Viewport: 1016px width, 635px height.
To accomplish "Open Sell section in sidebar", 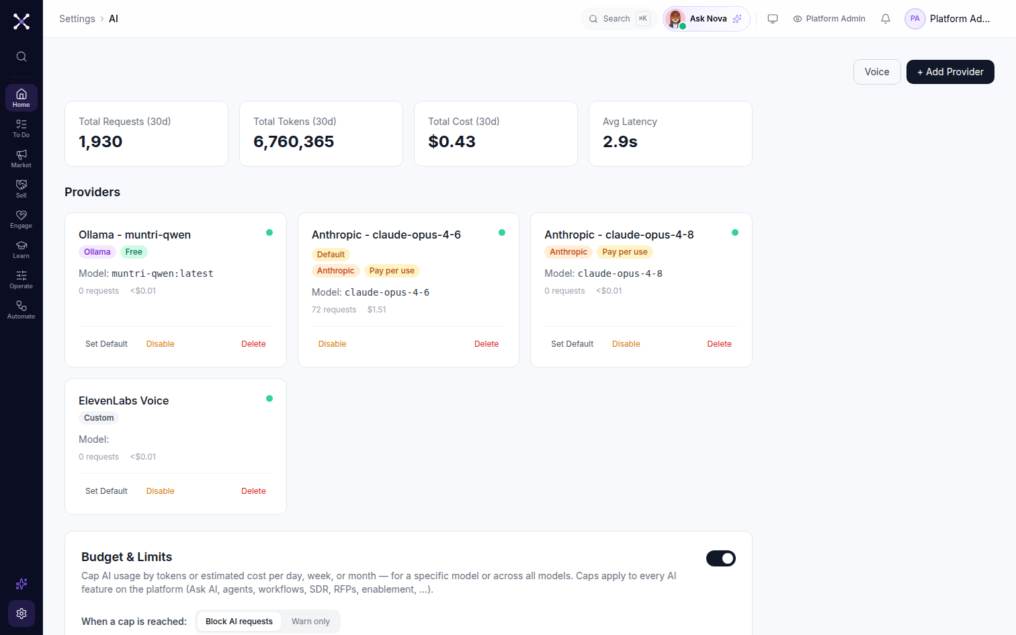I will coord(22,188).
